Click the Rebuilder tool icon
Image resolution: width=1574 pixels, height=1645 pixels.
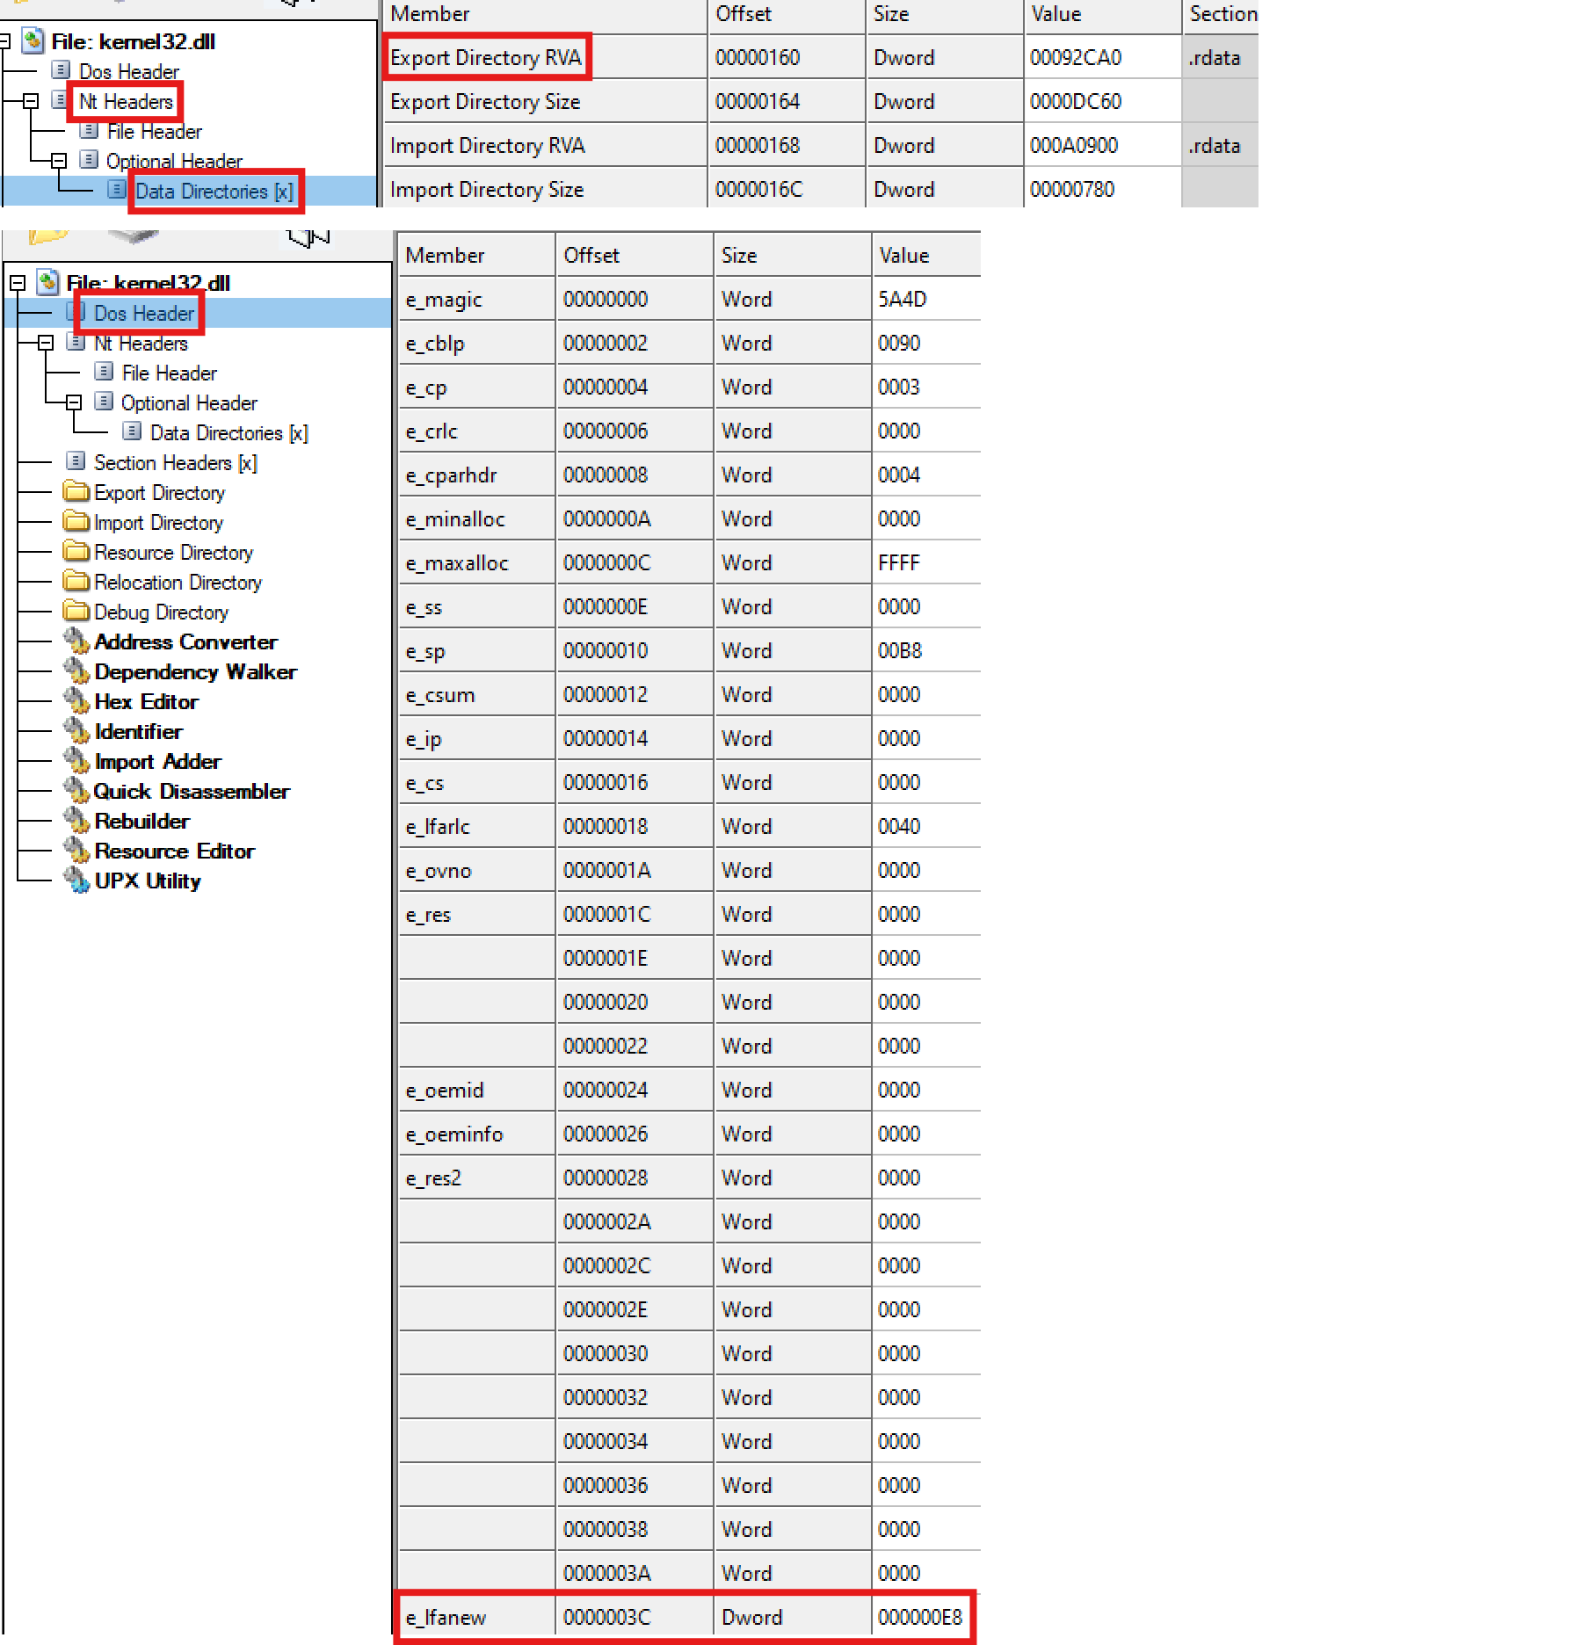tap(77, 821)
